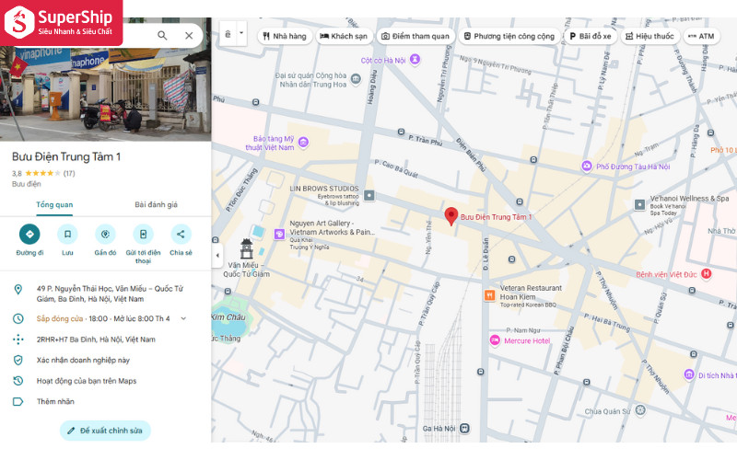Click the print icon on map toolbar
This screenshot has height=460, width=737.
228,34
